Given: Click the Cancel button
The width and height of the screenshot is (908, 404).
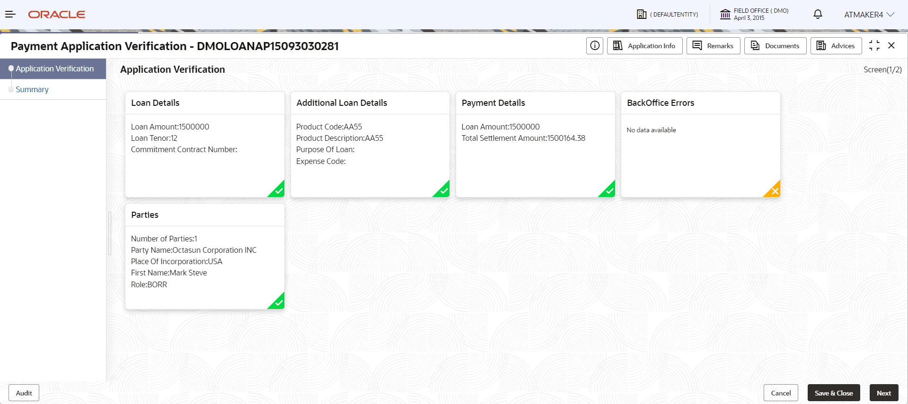Looking at the screenshot, I should click(781, 393).
